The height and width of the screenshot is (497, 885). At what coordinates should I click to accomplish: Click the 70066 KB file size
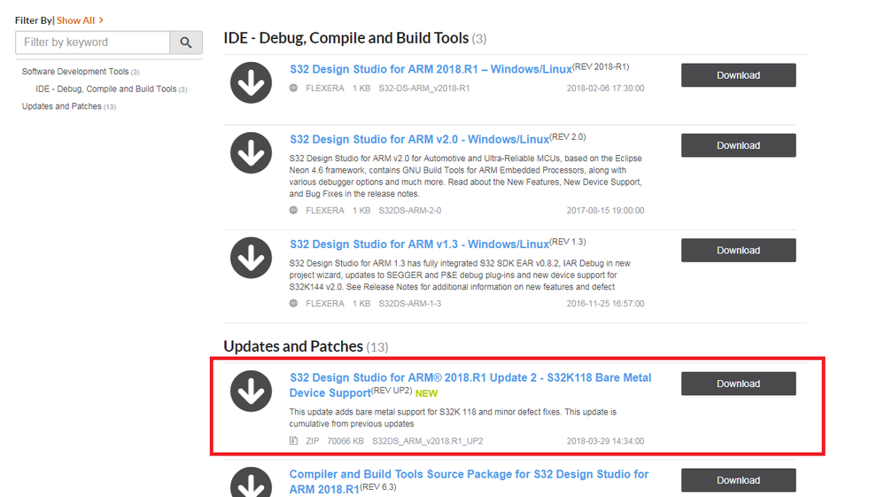pyautogui.click(x=345, y=441)
